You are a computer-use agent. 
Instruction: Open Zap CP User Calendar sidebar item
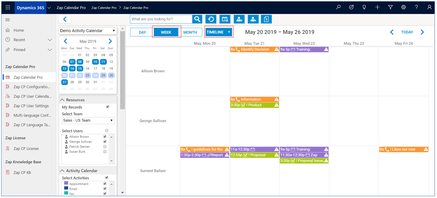click(x=32, y=96)
